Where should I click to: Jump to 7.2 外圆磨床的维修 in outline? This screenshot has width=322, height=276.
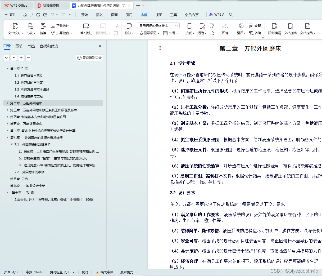point(29,172)
